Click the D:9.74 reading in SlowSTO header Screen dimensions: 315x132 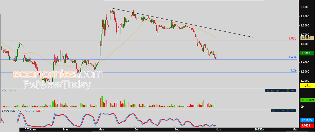(40, 111)
